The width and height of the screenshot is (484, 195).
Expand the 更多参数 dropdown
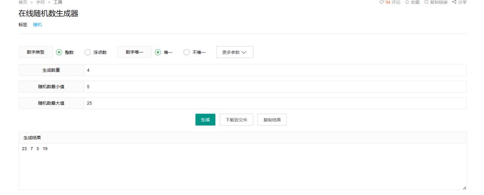234,52
